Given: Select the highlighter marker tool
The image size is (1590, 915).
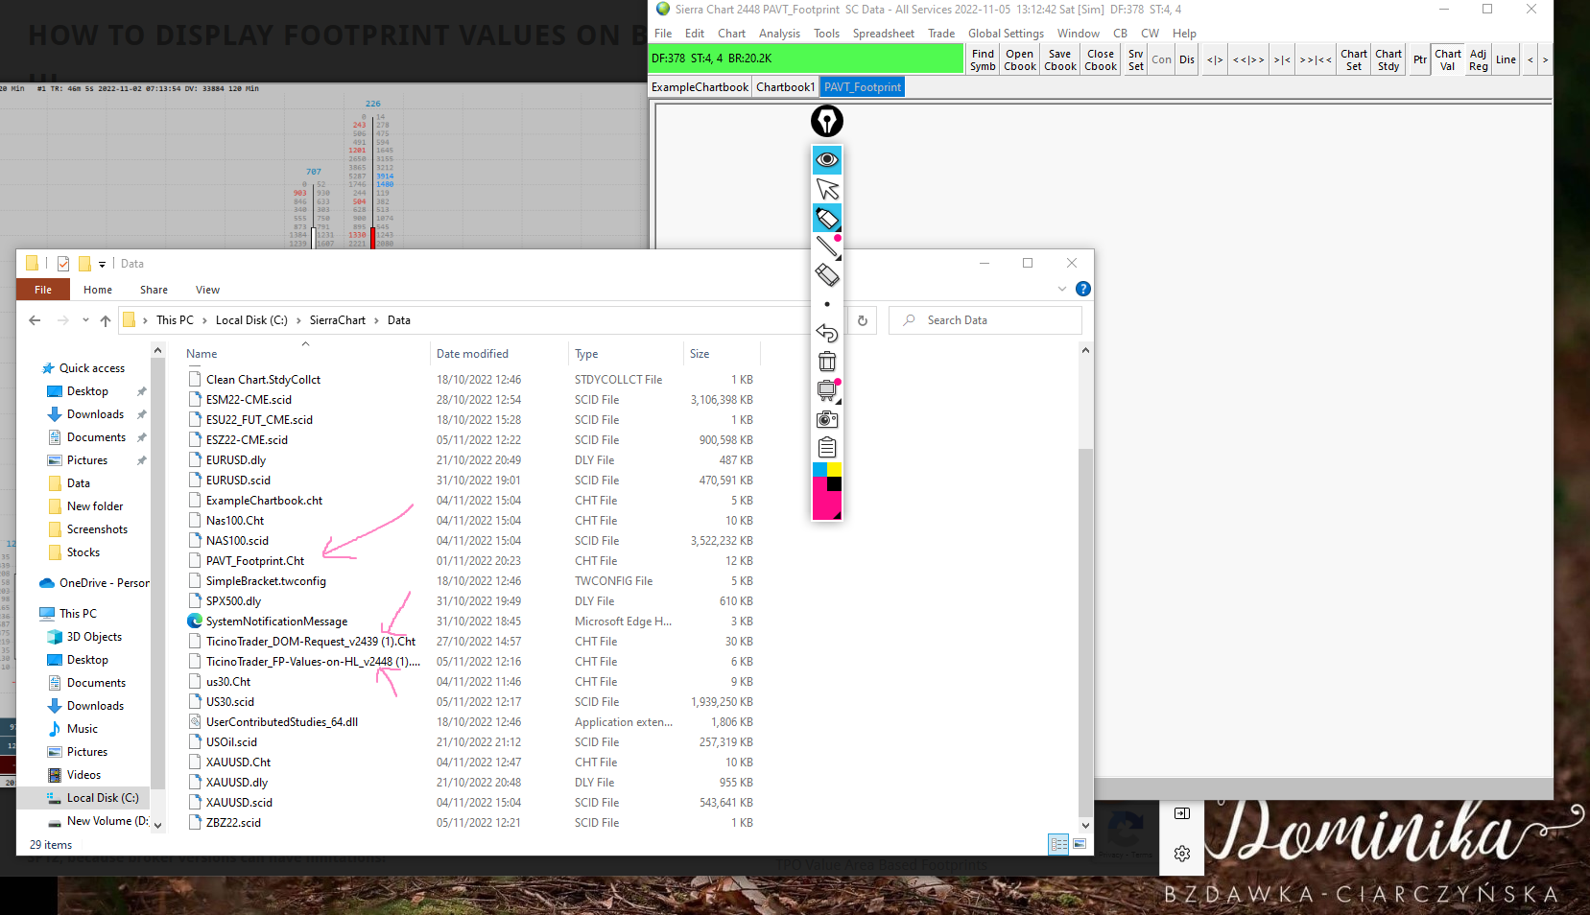Looking at the screenshot, I should [x=827, y=218].
